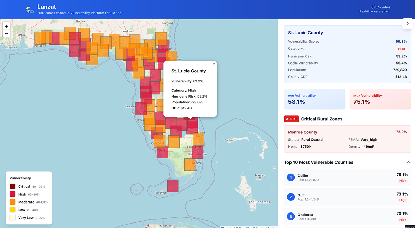Click the county square near Key West
Viewport: 415px width, 228px height.
point(173,186)
